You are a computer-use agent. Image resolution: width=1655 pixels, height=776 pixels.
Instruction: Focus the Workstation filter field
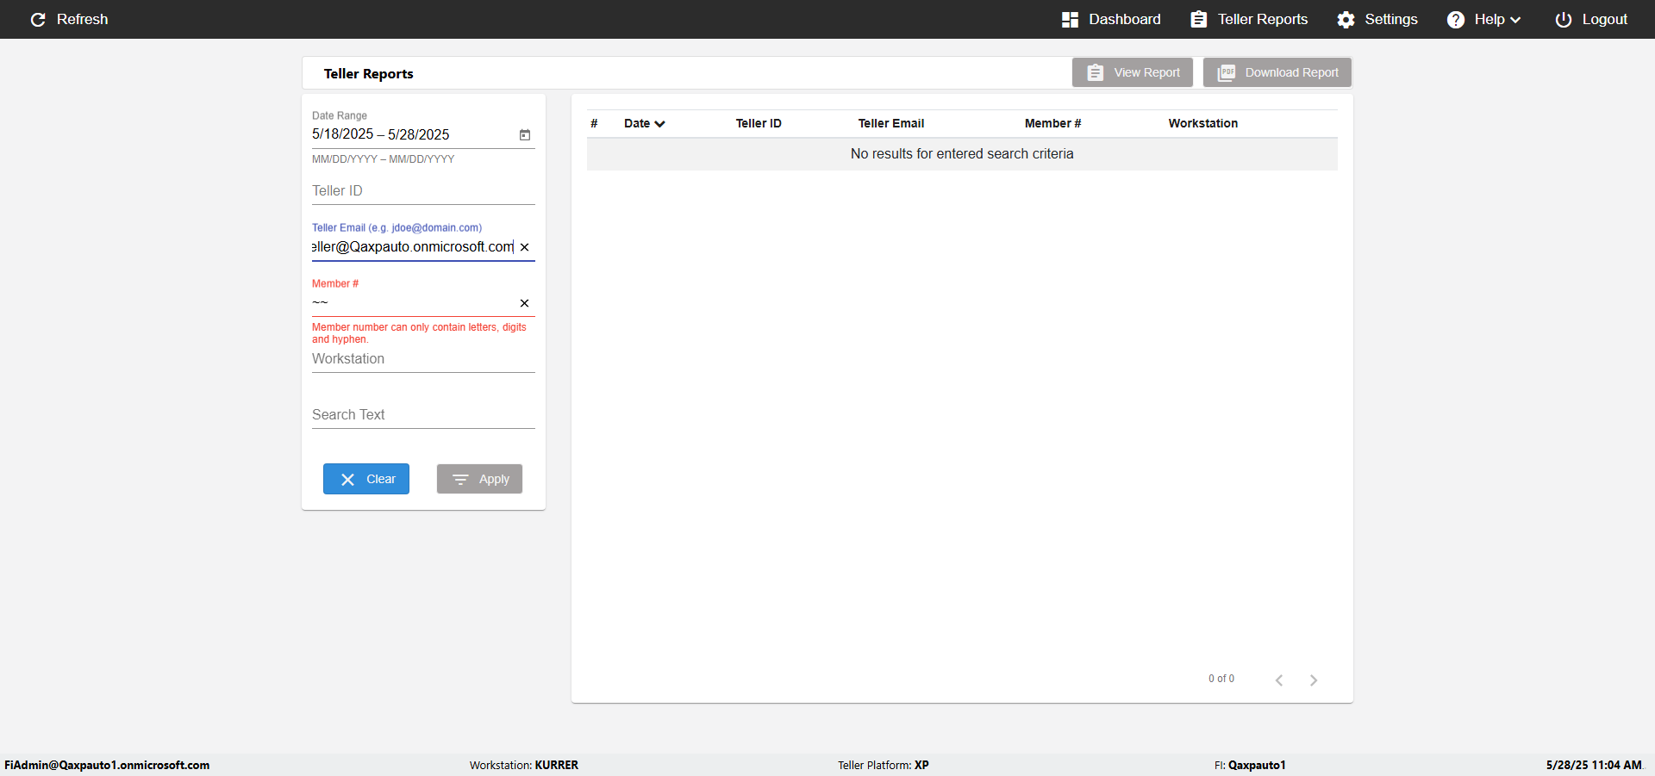pyautogui.click(x=423, y=359)
